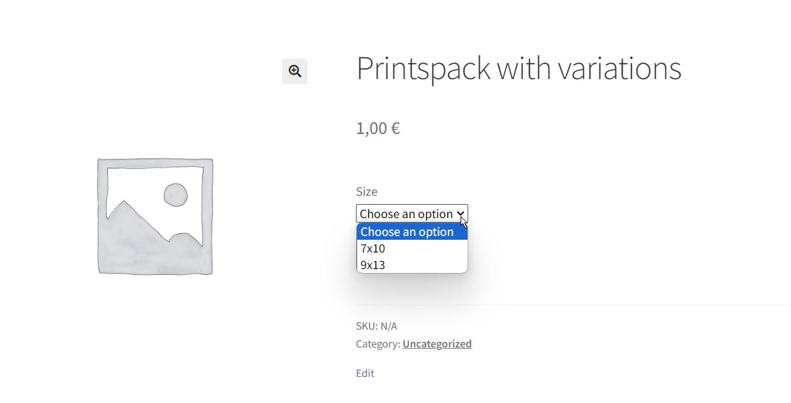Viewport: 791px width, 403px height.
Task: Click the mountain shape in placeholder image
Action: pos(155,224)
